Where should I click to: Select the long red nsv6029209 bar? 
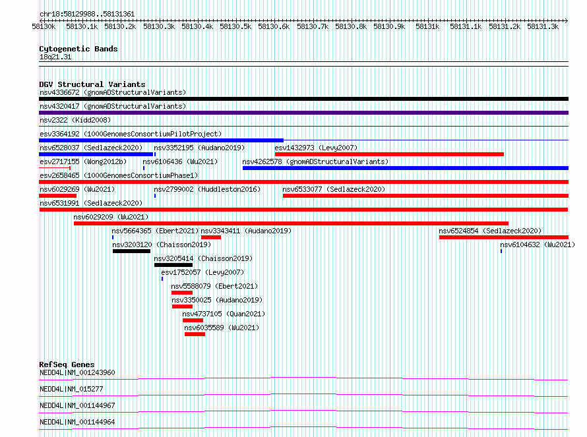(x=292, y=223)
